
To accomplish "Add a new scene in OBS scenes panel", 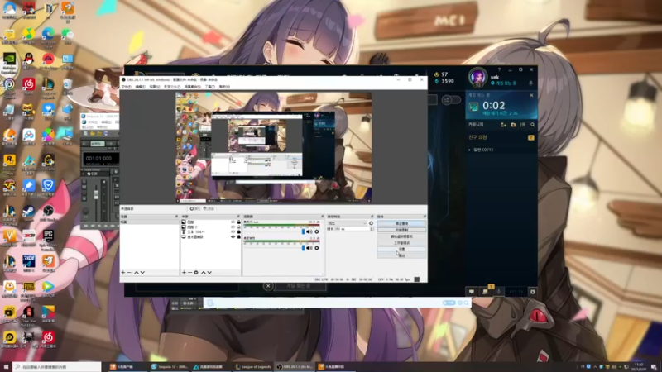I will tap(123, 273).
